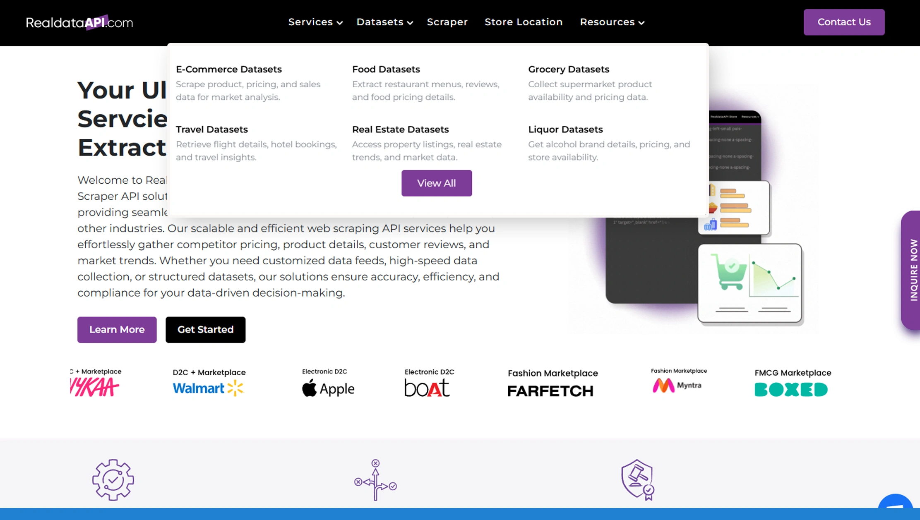920x520 pixels.
Task: Open the Scraper nav item
Action: 447,22
